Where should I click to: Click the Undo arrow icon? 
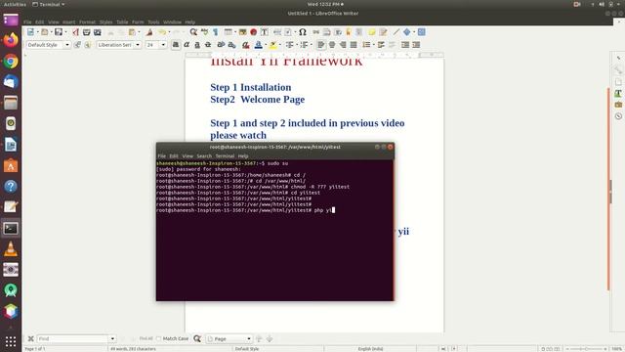pos(162,32)
